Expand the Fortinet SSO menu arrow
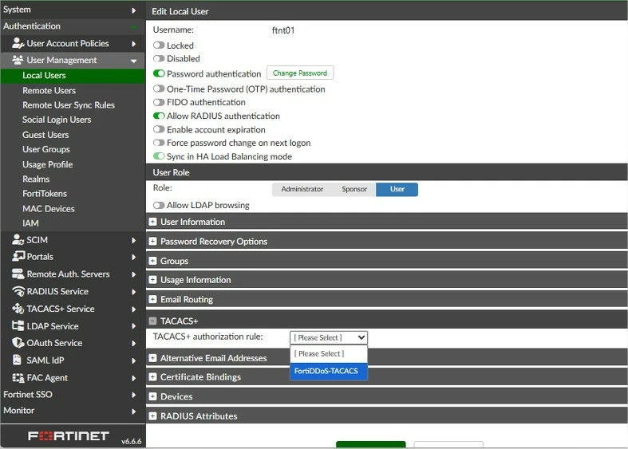This screenshot has width=628, height=449. [x=134, y=395]
